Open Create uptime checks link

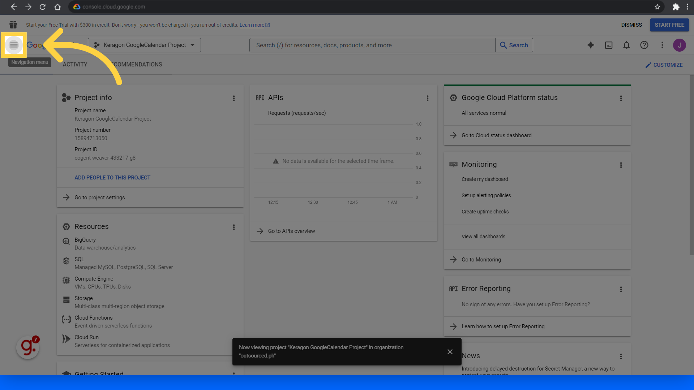pos(485,212)
